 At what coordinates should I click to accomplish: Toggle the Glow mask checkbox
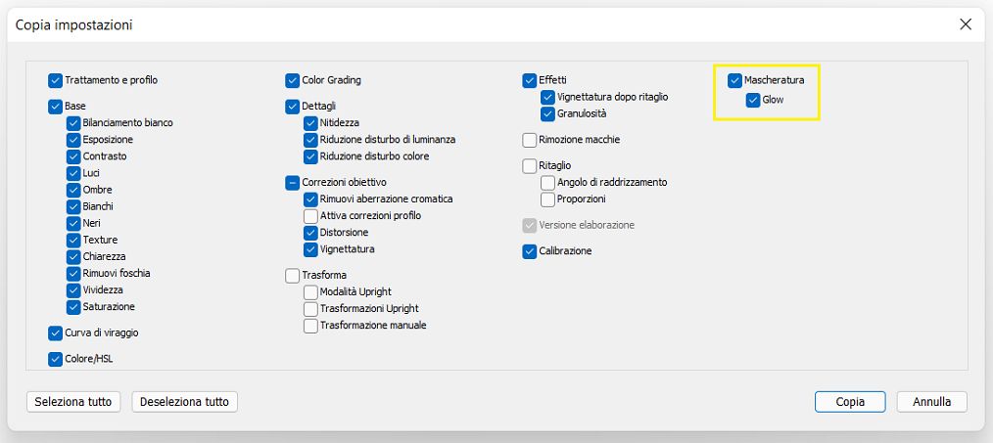(x=752, y=100)
